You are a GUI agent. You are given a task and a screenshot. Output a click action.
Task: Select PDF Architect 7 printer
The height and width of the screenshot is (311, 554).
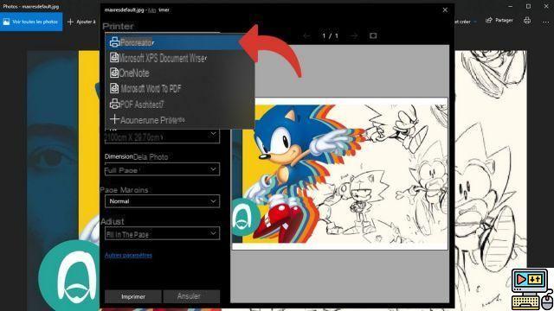pyautogui.click(x=179, y=104)
